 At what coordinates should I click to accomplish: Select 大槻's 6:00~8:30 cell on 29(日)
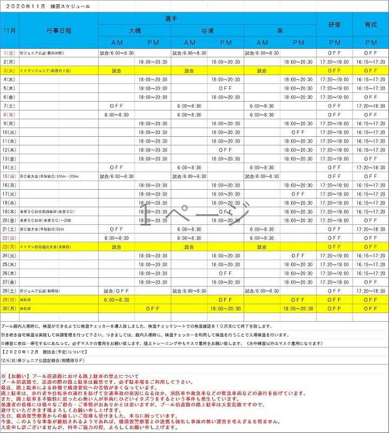tap(117, 300)
